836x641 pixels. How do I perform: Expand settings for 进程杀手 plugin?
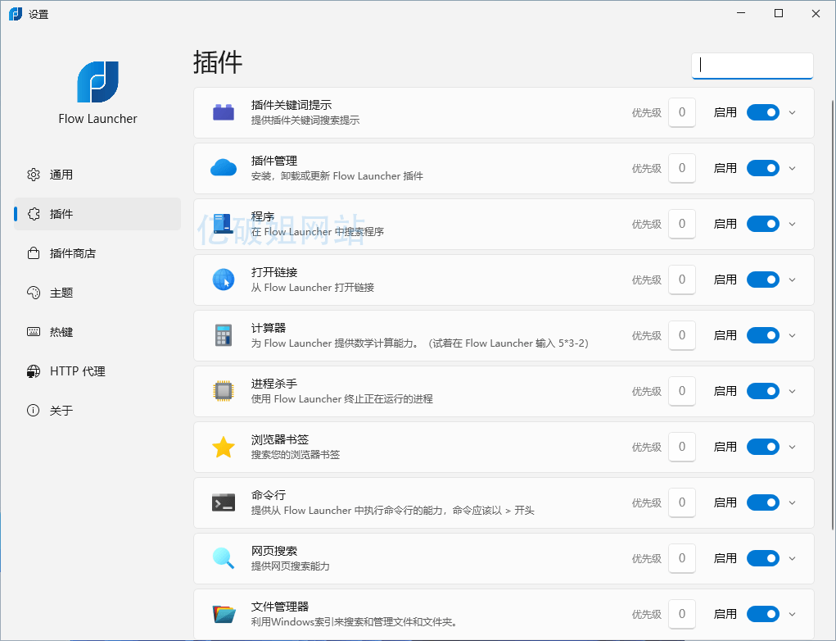[792, 391]
